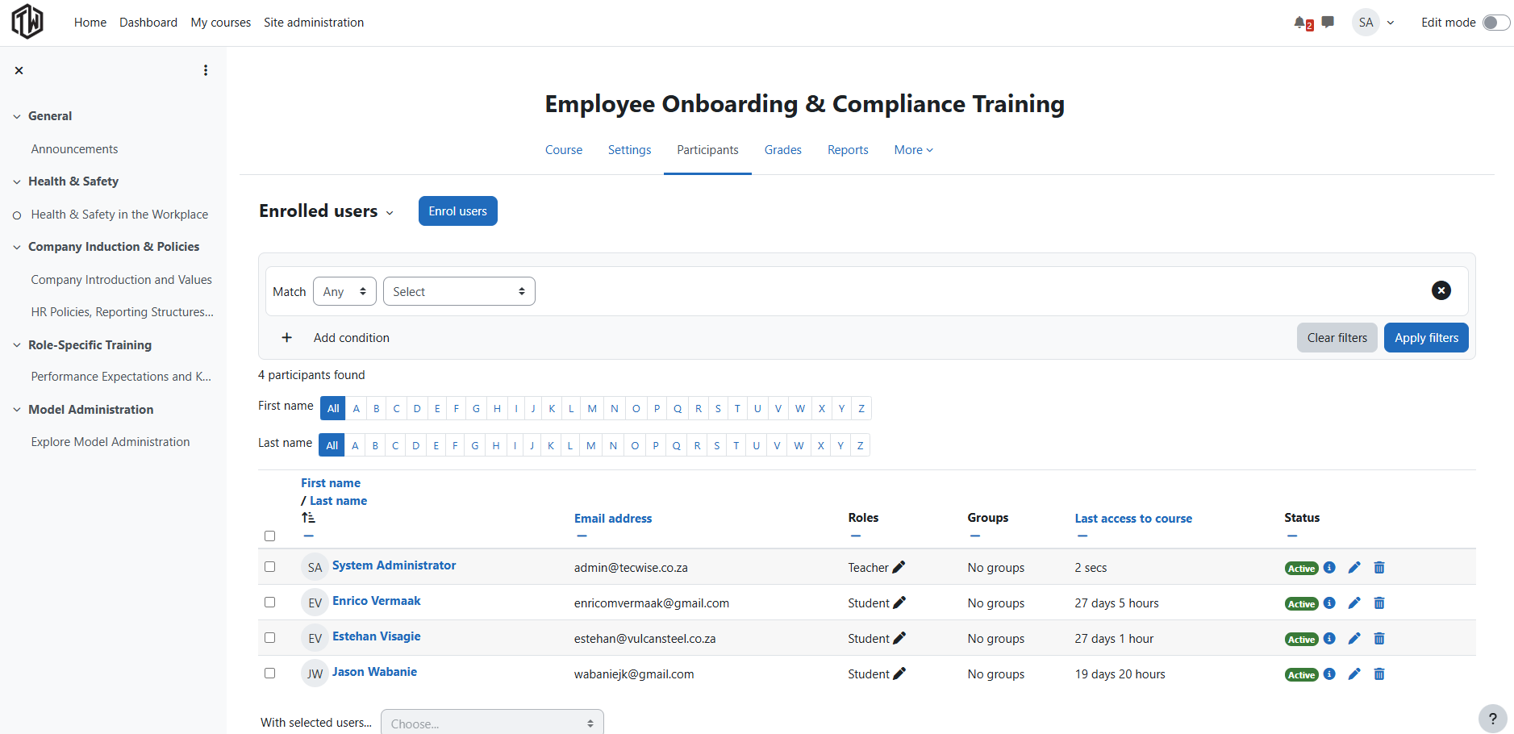Click the Enrol users button
This screenshot has width=1514, height=734.
(457, 211)
